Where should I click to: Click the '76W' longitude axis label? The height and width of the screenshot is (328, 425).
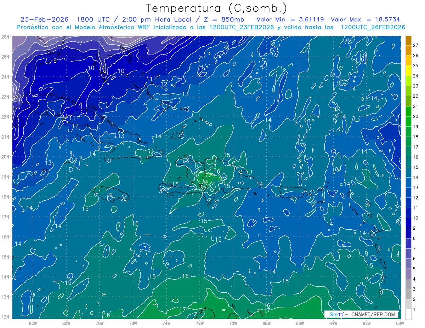coord(133,323)
